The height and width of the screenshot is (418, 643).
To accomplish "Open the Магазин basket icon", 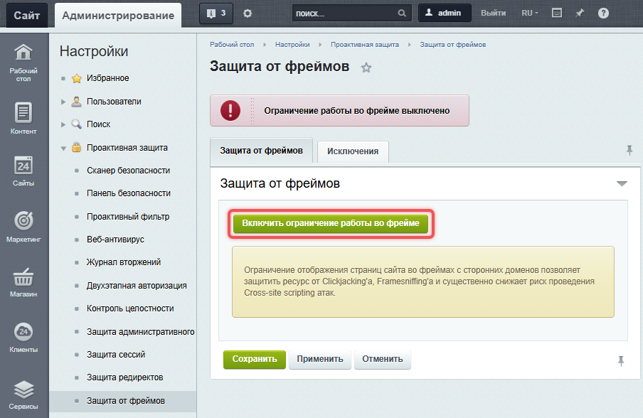I will (x=24, y=277).
